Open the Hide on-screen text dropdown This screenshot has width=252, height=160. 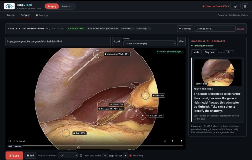tap(68, 156)
